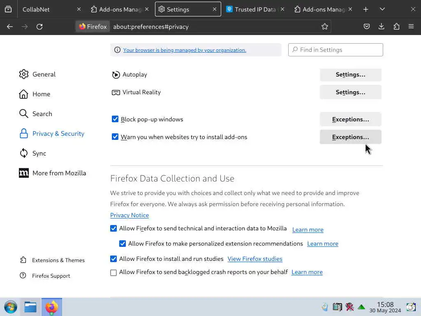Open Autoplay Settings button
This screenshot has width=421, height=316.
[x=350, y=75]
